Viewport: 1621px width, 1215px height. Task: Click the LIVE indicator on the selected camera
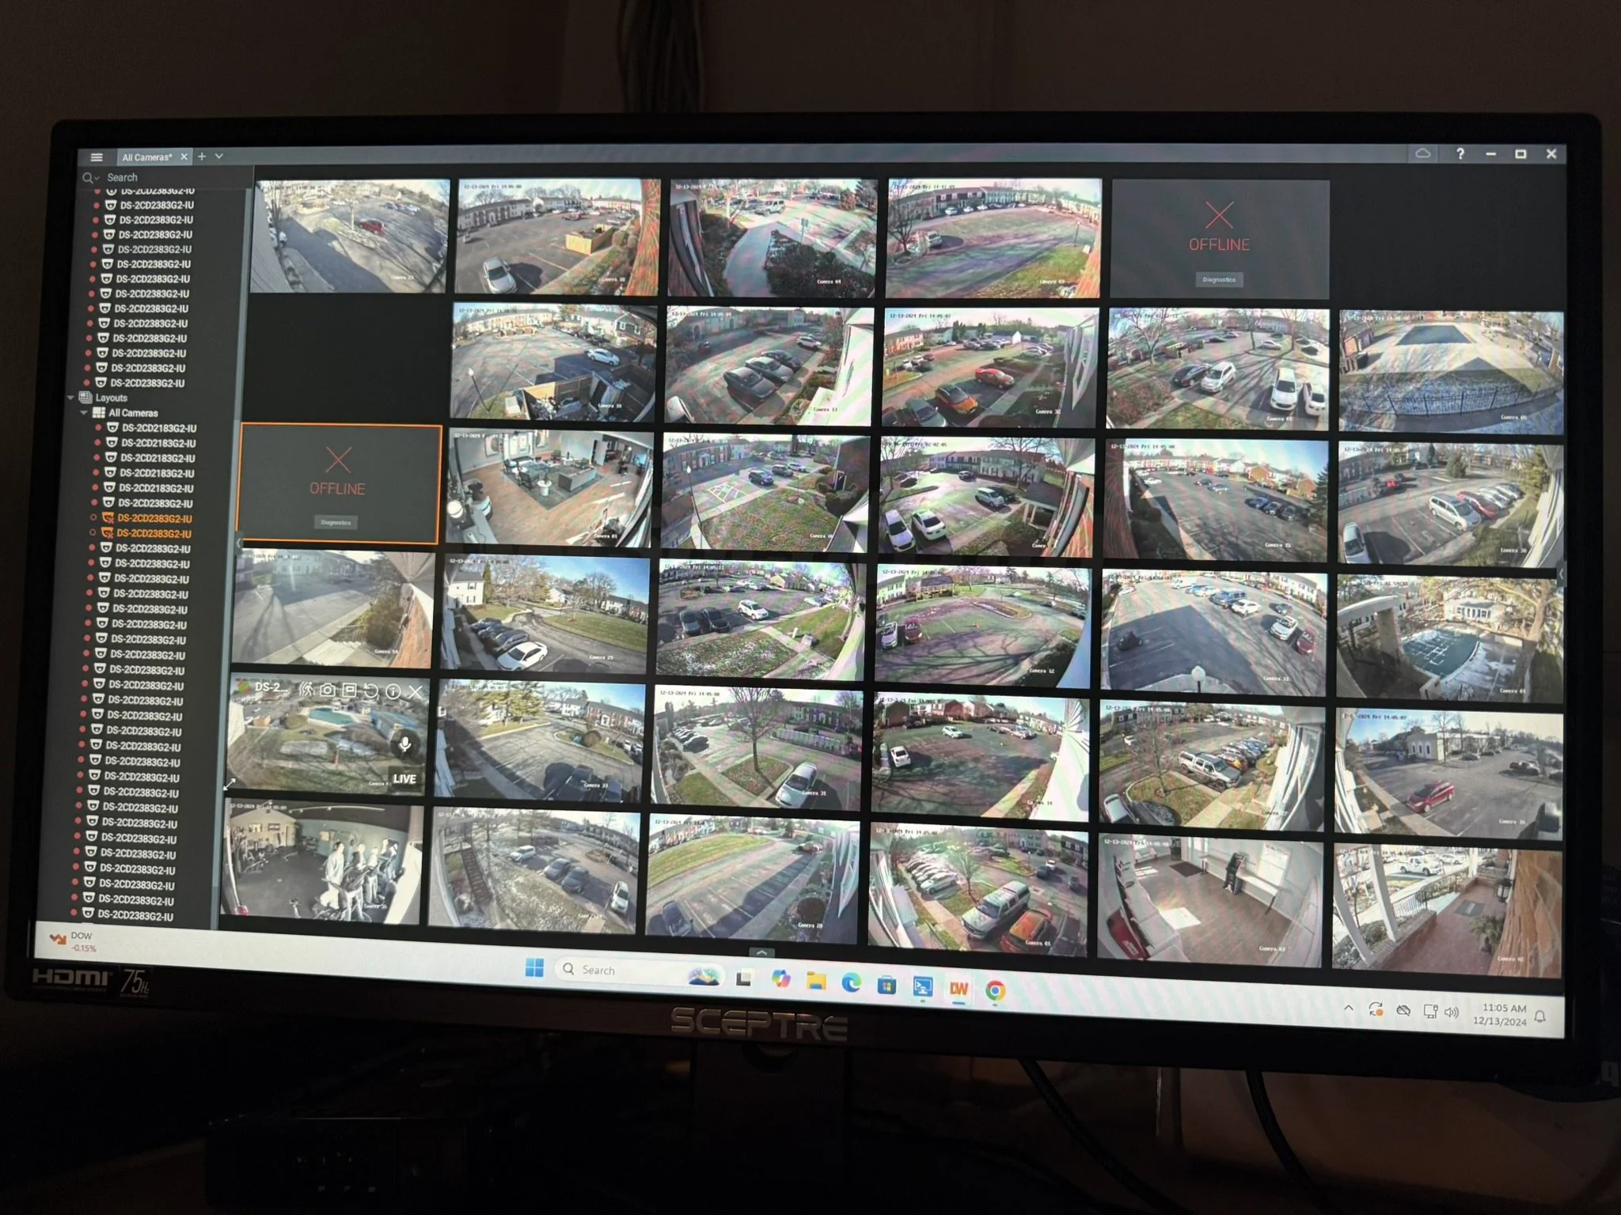(404, 779)
